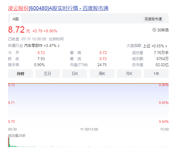The width and height of the screenshot is (177, 150).
Task: Switch to the 分时 chart tab
Action: [20, 74]
